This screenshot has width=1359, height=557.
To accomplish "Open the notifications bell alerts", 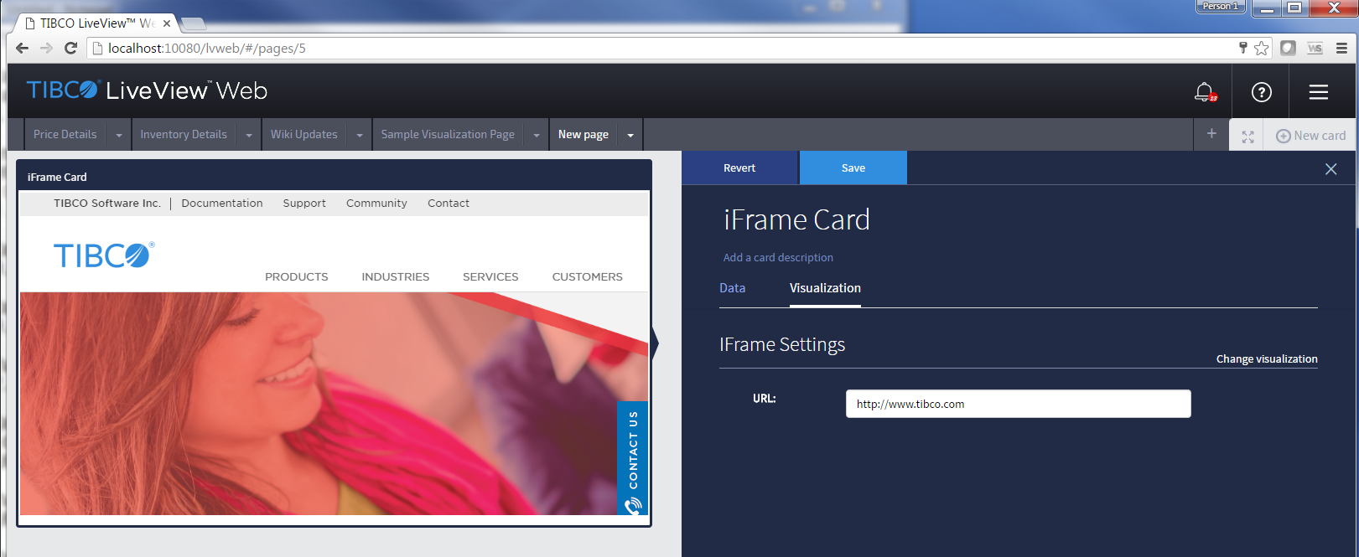I will [1204, 91].
